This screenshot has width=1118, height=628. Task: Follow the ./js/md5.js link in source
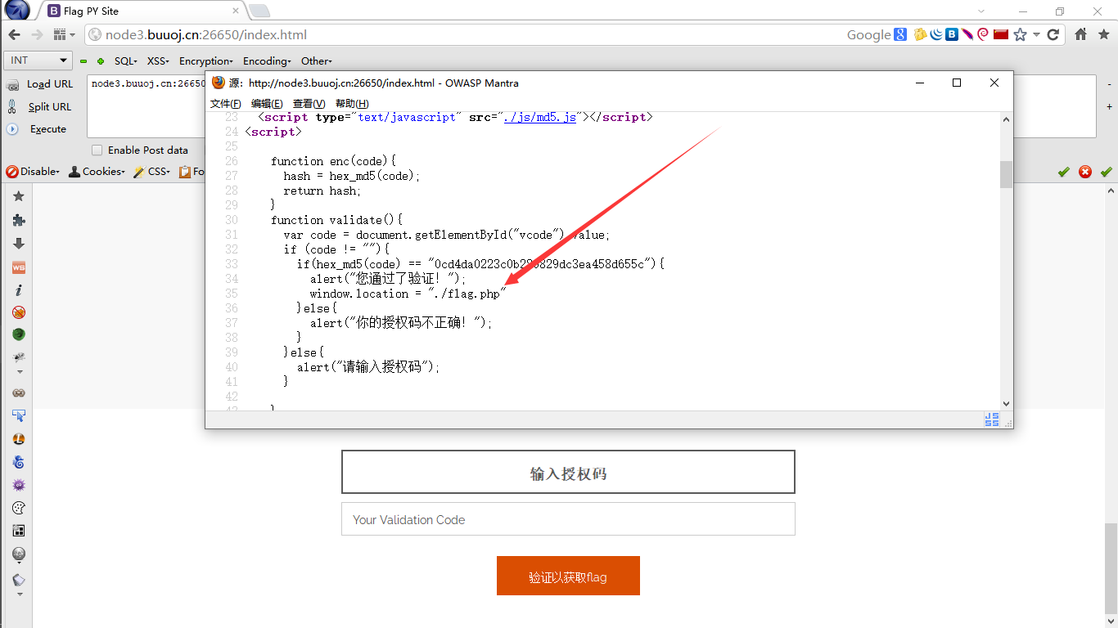click(x=540, y=117)
